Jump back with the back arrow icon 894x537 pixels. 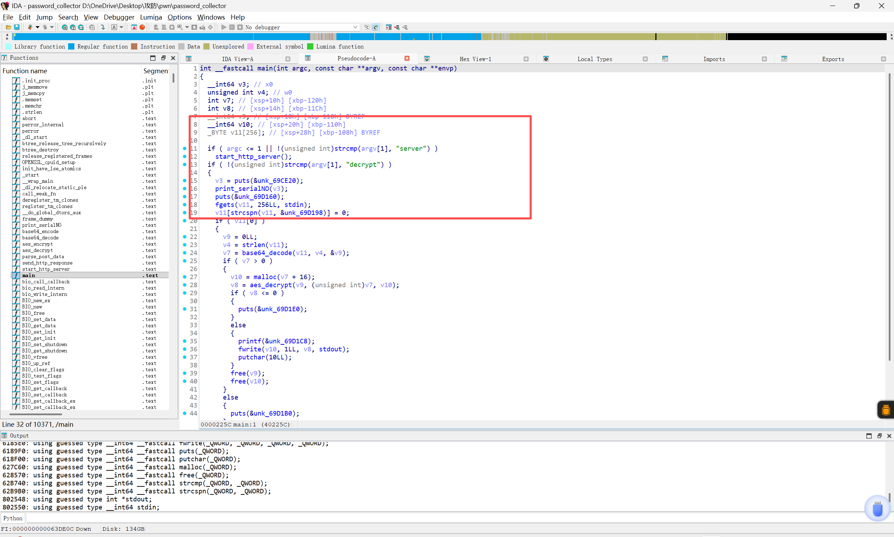click(30, 27)
